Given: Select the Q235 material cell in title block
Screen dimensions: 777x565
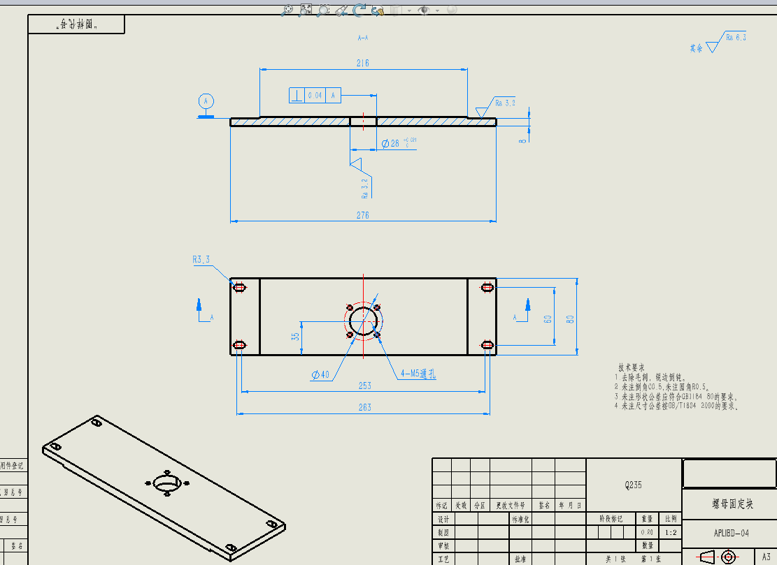Looking at the screenshot, I should click(634, 485).
